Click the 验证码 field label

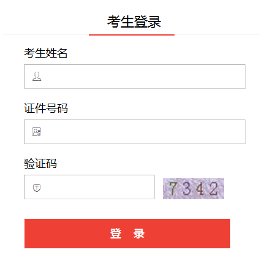click(x=40, y=164)
